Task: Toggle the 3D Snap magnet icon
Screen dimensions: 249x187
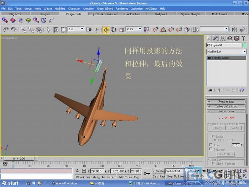Action: pyautogui.click(x=155, y=30)
